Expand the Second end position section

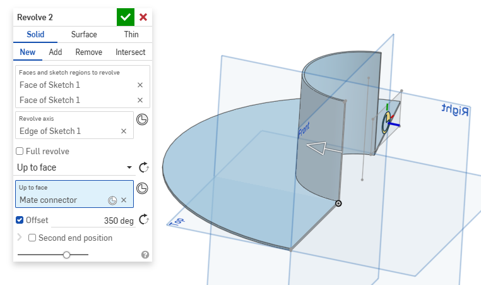coord(20,238)
